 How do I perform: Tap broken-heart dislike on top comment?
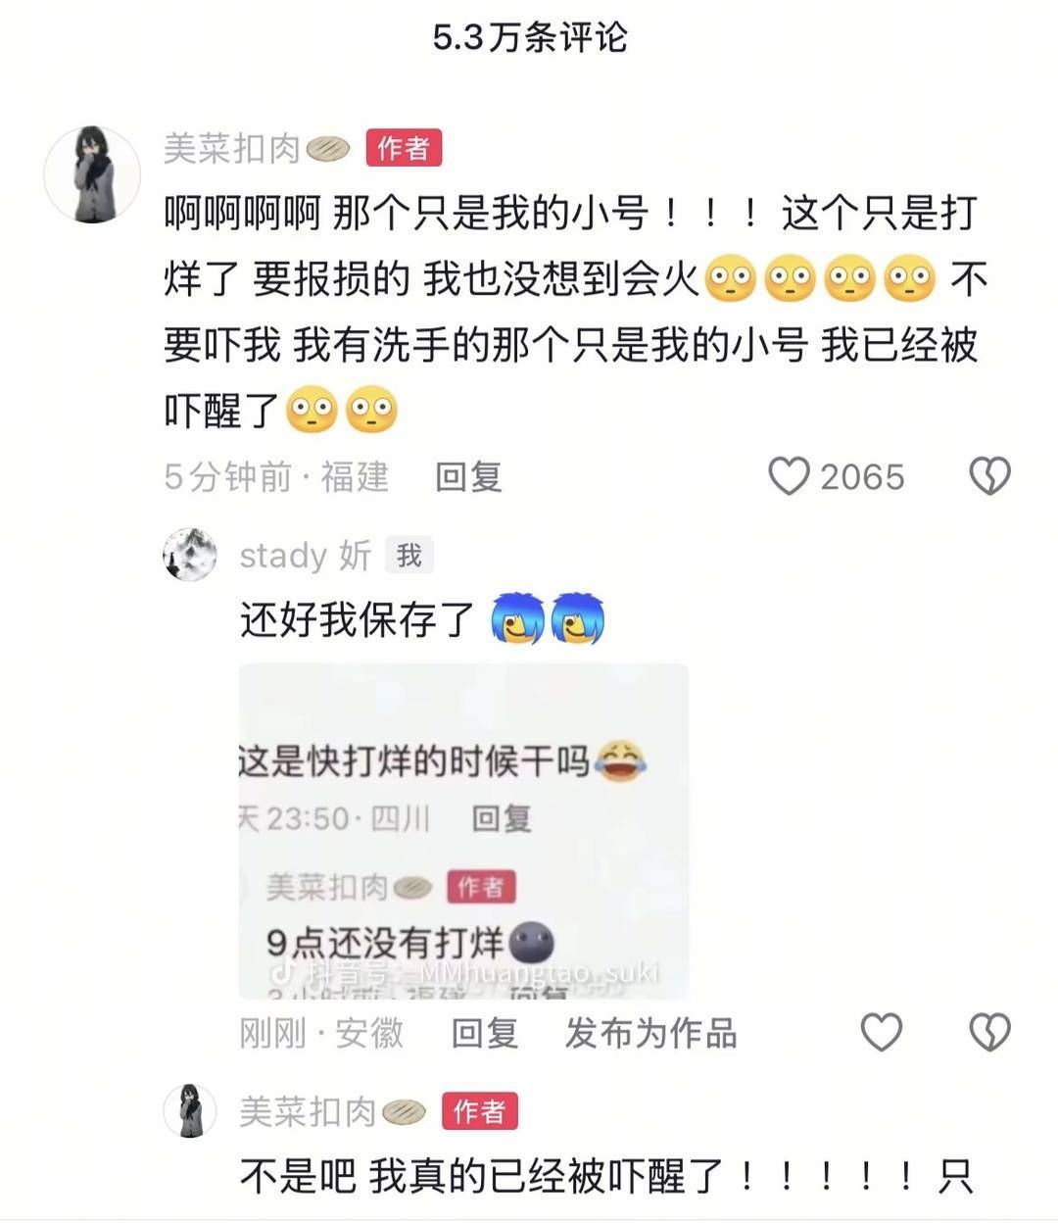click(989, 476)
